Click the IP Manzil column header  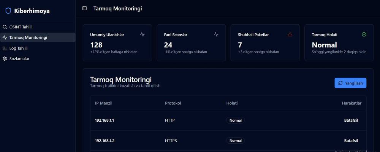pyautogui.click(x=103, y=103)
